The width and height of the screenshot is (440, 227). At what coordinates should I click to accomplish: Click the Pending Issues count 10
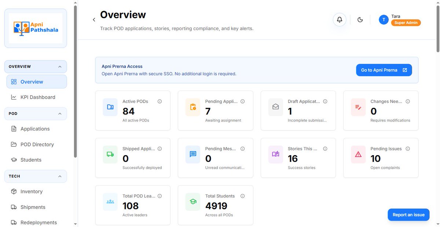tap(375, 158)
